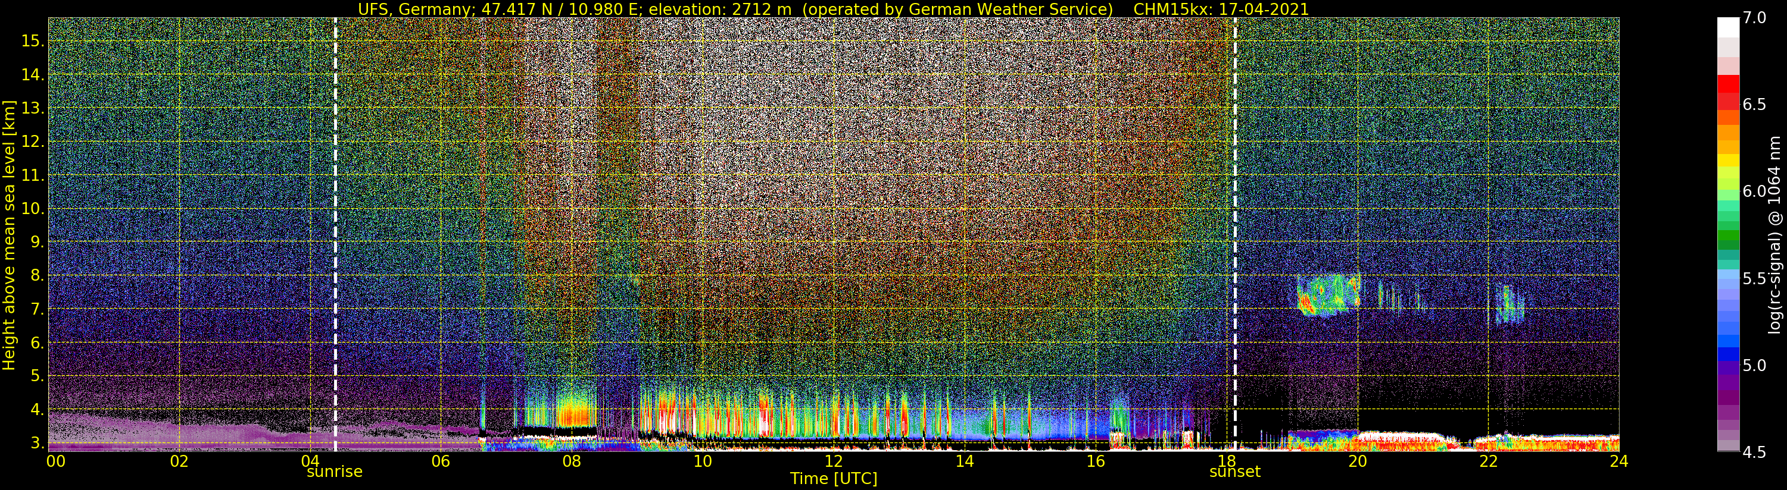Click the 'Time [UTC]' axis label
1787x490 pixels.
[x=834, y=479]
